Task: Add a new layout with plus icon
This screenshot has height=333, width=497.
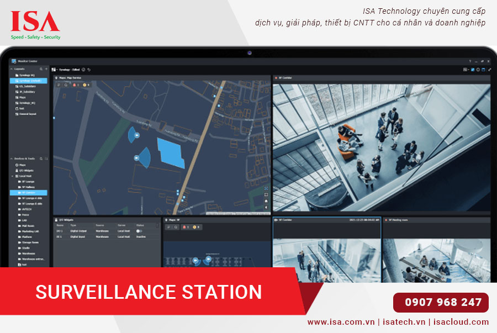Action: [46, 69]
